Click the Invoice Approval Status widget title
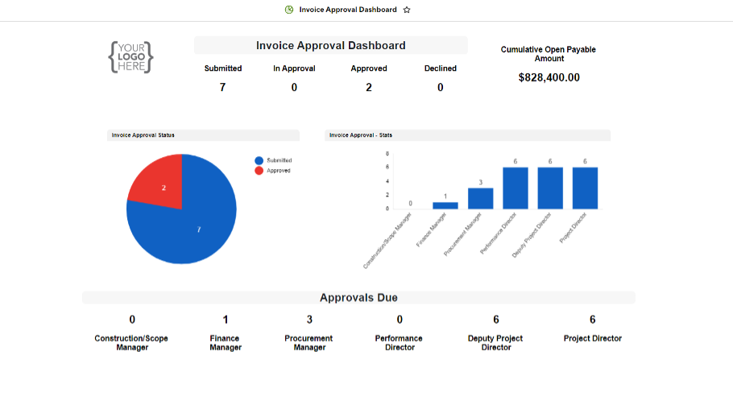The height and width of the screenshot is (393, 733). click(x=143, y=135)
